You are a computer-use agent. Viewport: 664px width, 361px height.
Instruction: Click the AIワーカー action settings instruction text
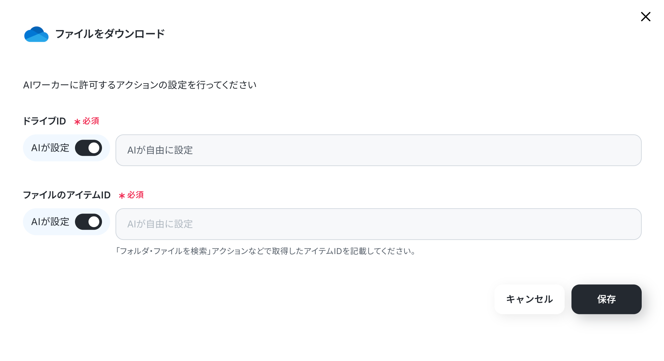point(140,85)
